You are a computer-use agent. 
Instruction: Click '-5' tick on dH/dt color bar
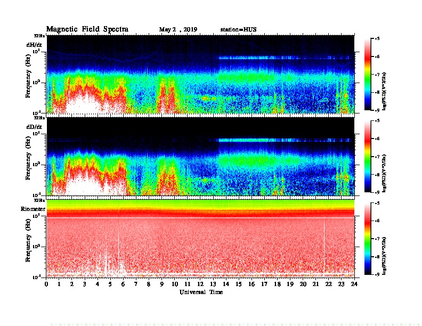click(x=377, y=39)
